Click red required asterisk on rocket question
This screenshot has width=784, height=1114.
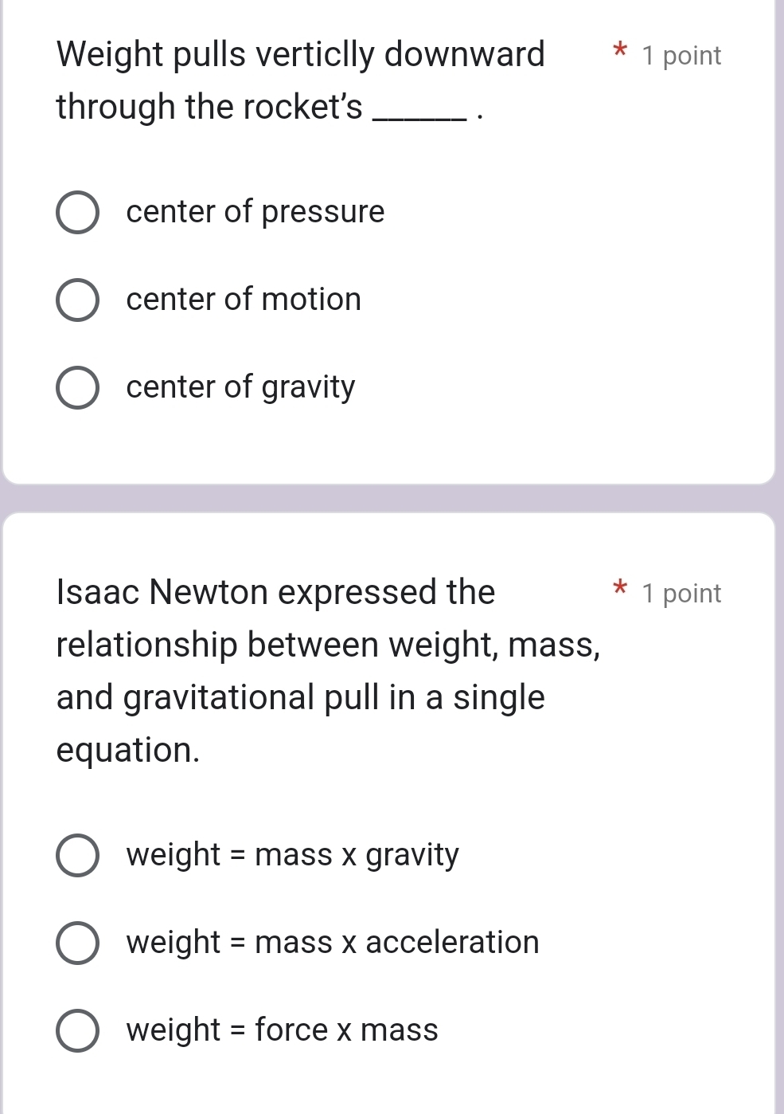click(x=621, y=53)
